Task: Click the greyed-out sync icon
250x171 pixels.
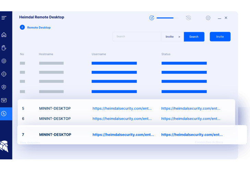Action: pyautogui.click(x=188, y=18)
